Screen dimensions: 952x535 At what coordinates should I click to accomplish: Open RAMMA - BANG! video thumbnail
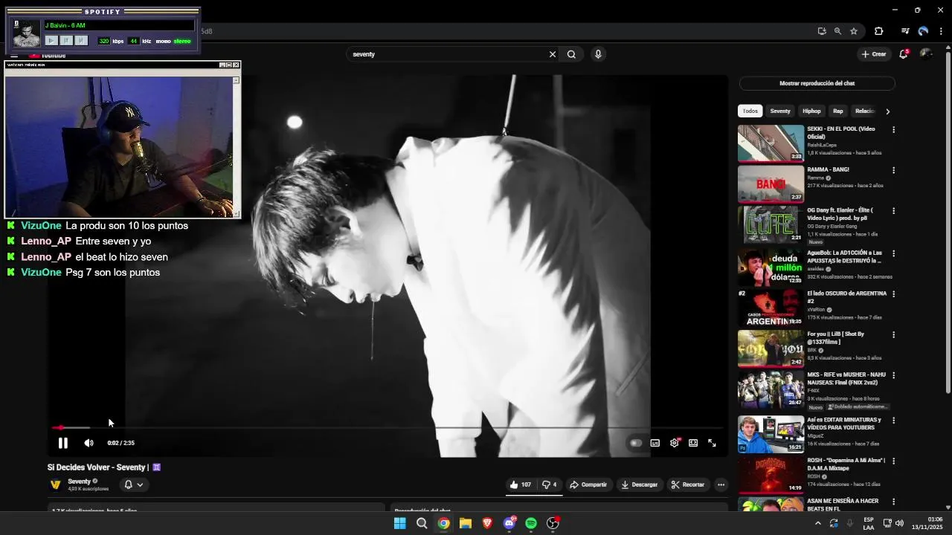tap(771, 184)
